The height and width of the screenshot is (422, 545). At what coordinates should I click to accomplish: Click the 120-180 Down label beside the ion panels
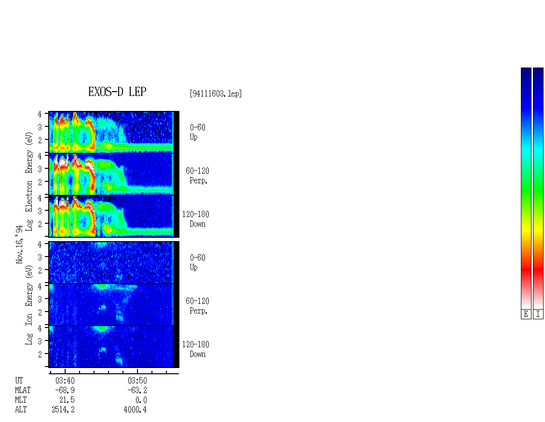point(196,349)
